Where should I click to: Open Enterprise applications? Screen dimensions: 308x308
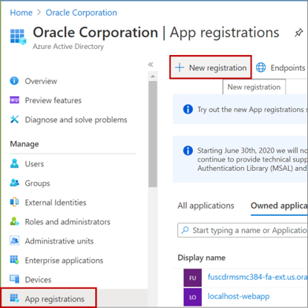(x=64, y=261)
